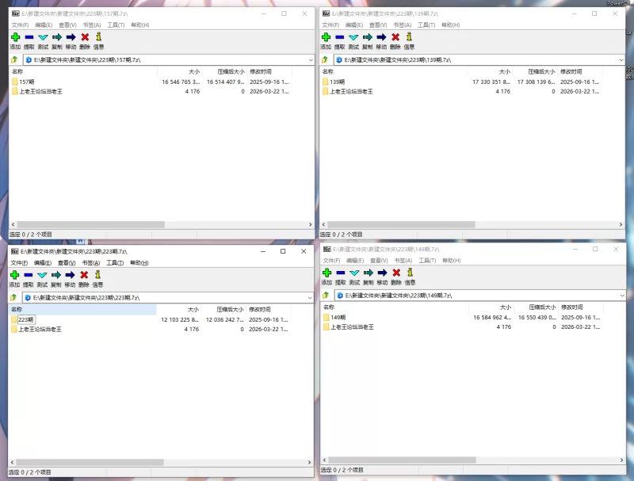Open Info (信息) in the 223期.7z window
634x481 pixels.
coord(98,274)
